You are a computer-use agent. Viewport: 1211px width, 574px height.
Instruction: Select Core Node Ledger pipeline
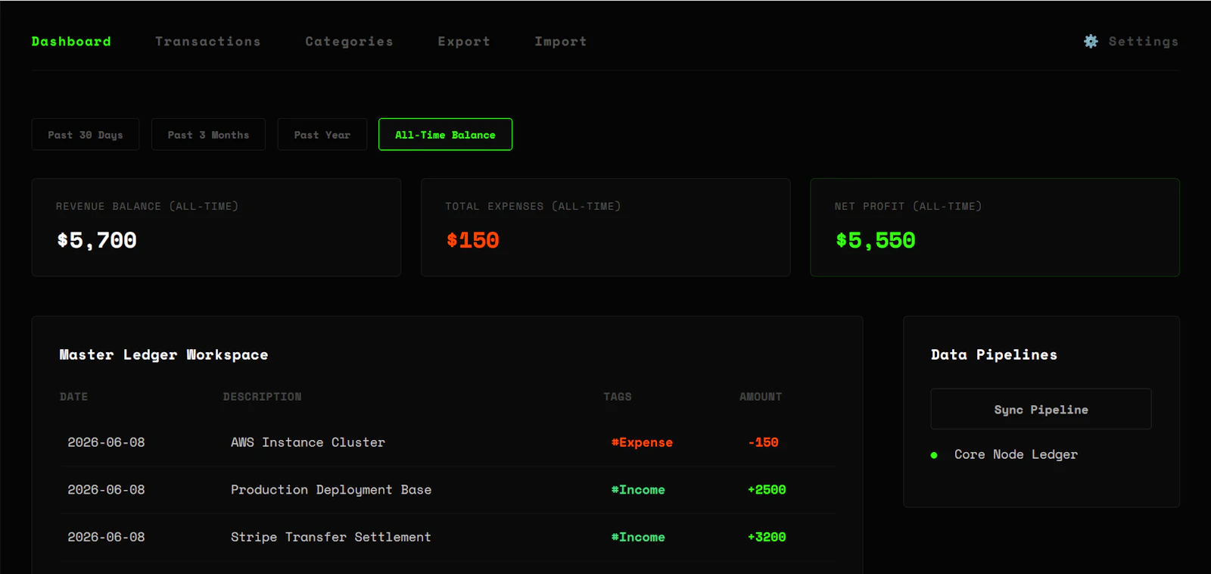click(1016, 454)
